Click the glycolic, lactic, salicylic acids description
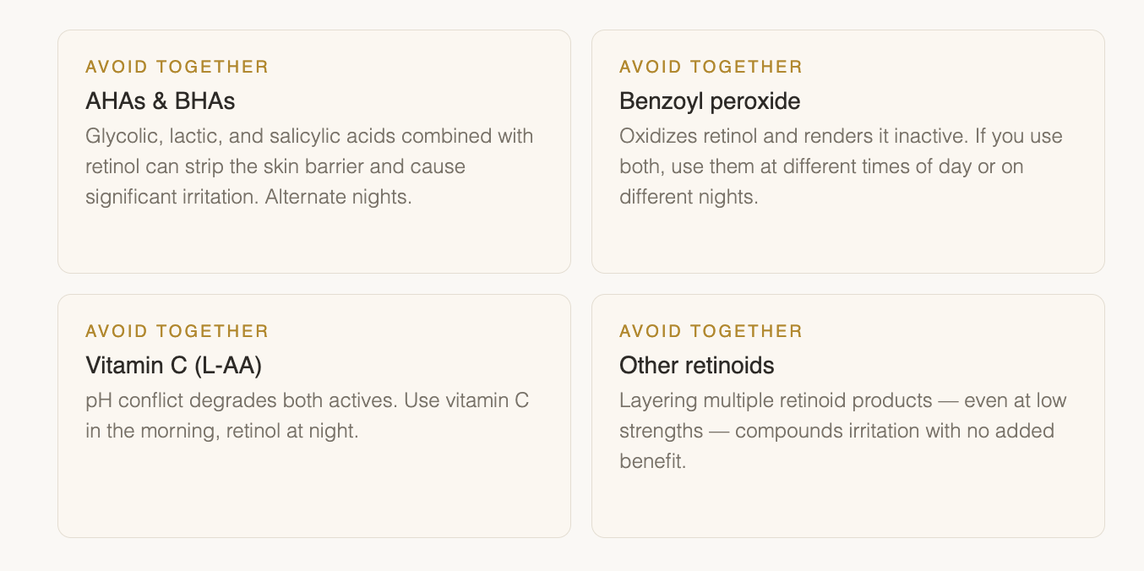Image resolution: width=1144 pixels, height=571 pixels. [309, 166]
